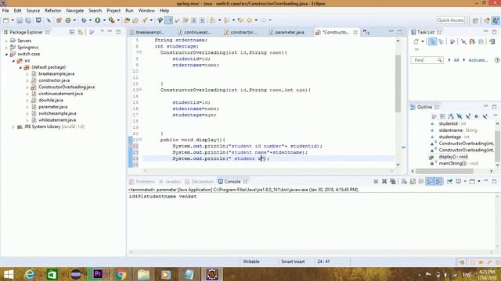Image resolution: width=501 pixels, height=281 pixels.
Task: Click the Find field in Task List
Action: click(427, 60)
